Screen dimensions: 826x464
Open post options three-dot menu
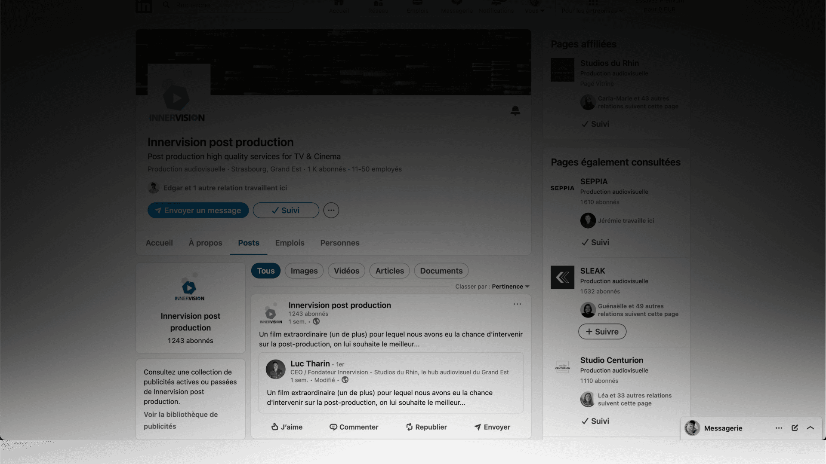pos(517,304)
